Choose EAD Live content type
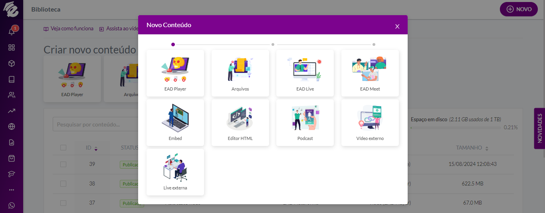Viewport: 545px width, 213px height. (305, 73)
